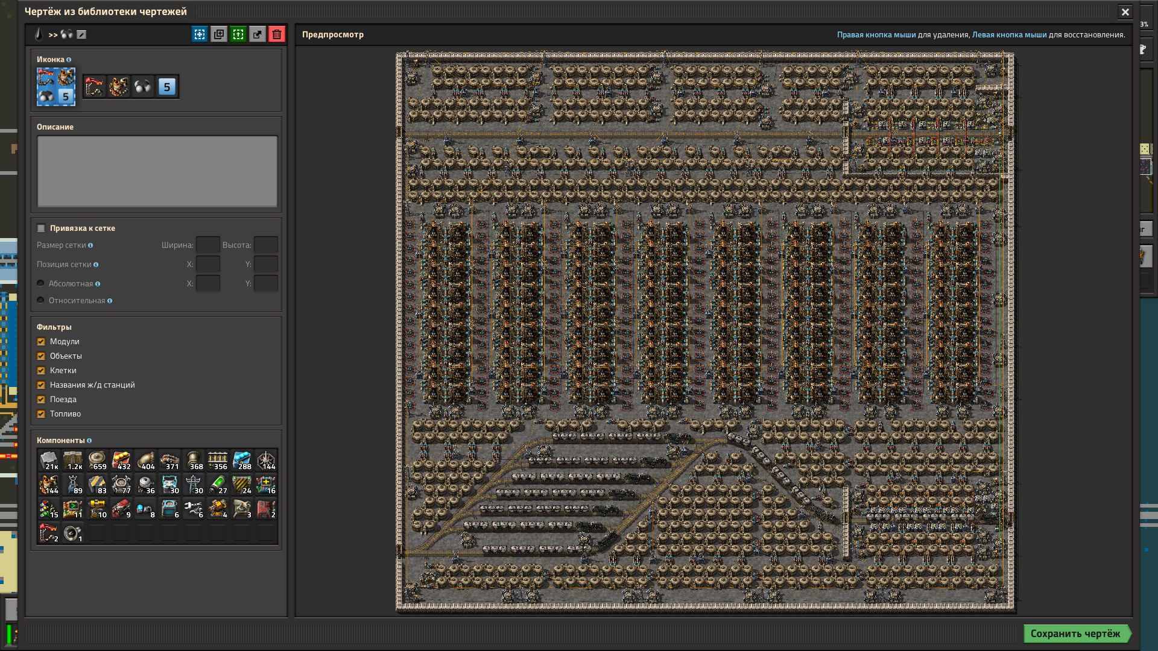Select the Относительная radio button
1158x651 pixels.
[x=40, y=300]
